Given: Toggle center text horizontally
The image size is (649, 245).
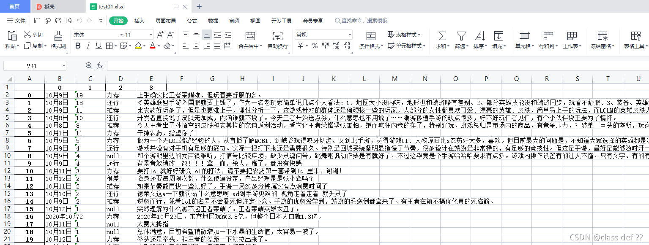Looking at the screenshot, I should point(196,46).
